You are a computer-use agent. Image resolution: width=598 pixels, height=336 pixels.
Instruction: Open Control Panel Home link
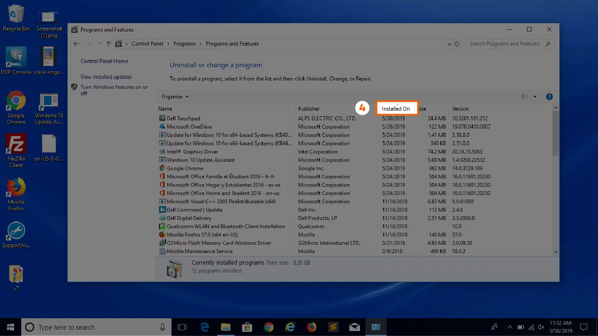point(104,61)
